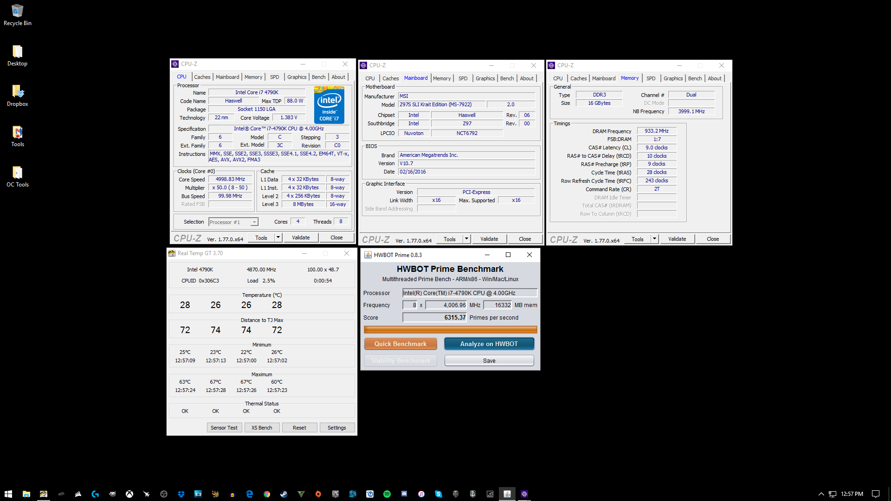The width and height of the screenshot is (891, 501).
Task: Switch to Bench tab in the left CPU-Z window
Action: (x=318, y=77)
